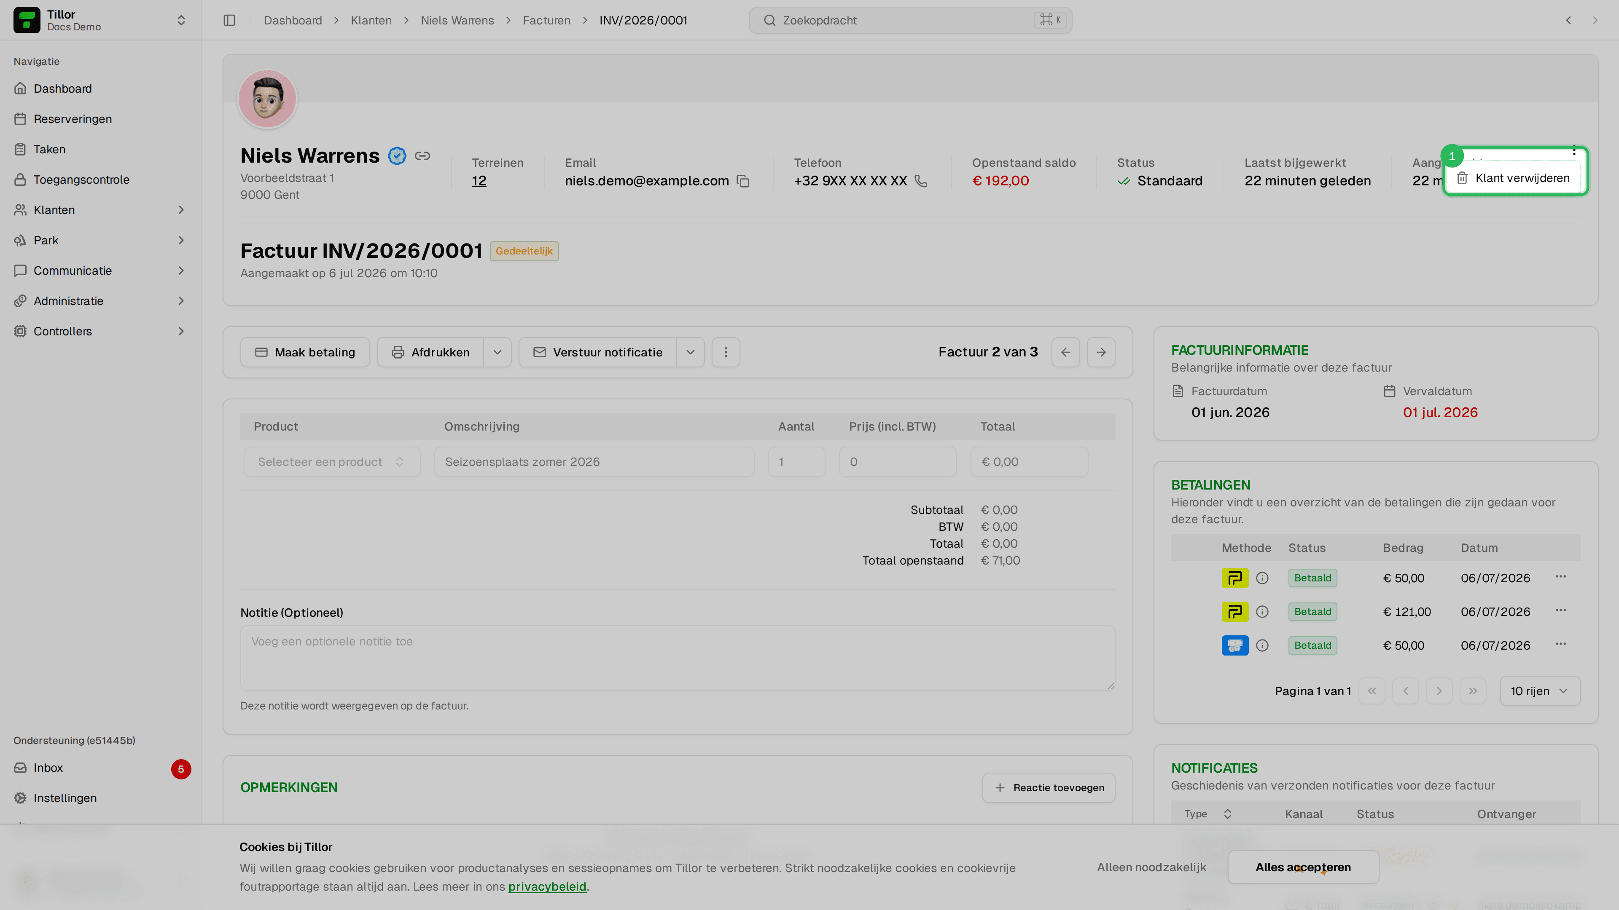Viewport: 1619px width, 910px height.
Task: Click the next-page pagination button
Action: pos(1439,691)
